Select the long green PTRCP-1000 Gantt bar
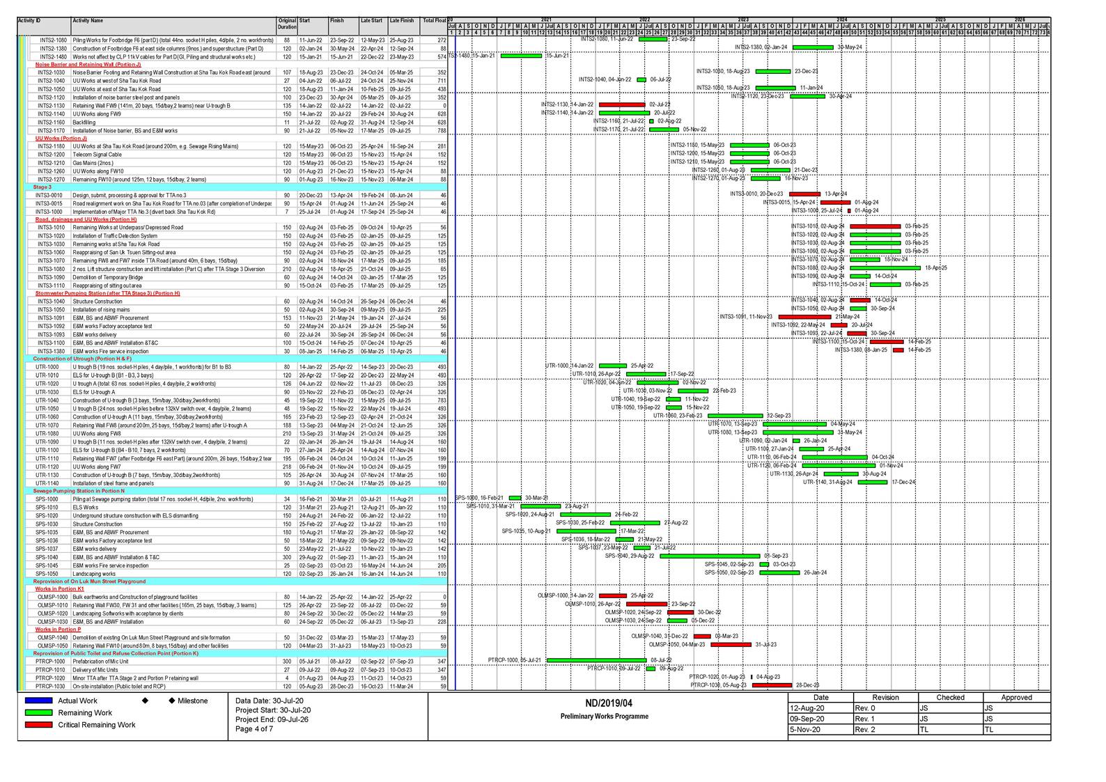 [x=596, y=660]
